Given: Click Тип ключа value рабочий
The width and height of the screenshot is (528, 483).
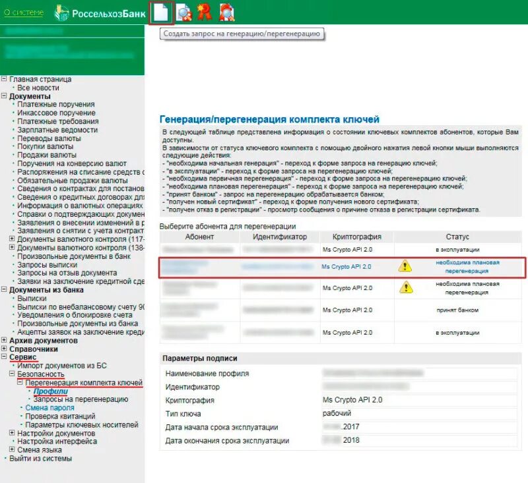Looking at the screenshot, I should pyautogui.click(x=337, y=413).
